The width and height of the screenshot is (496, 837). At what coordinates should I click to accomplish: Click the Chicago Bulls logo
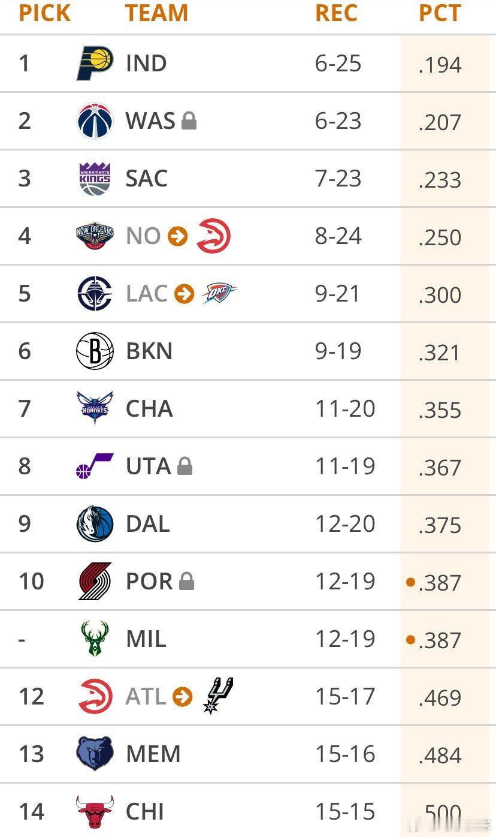95,812
